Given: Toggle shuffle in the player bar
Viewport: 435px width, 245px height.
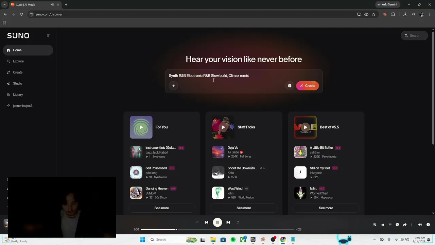Looking at the screenshot, I should (x=197, y=223).
